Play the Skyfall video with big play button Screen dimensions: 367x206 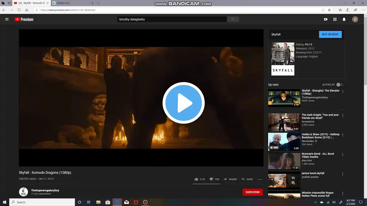[x=183, y=103]
